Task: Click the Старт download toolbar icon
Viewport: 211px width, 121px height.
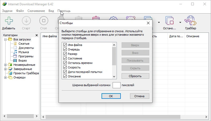Action: pyautogui.click(x=26, y=21)
